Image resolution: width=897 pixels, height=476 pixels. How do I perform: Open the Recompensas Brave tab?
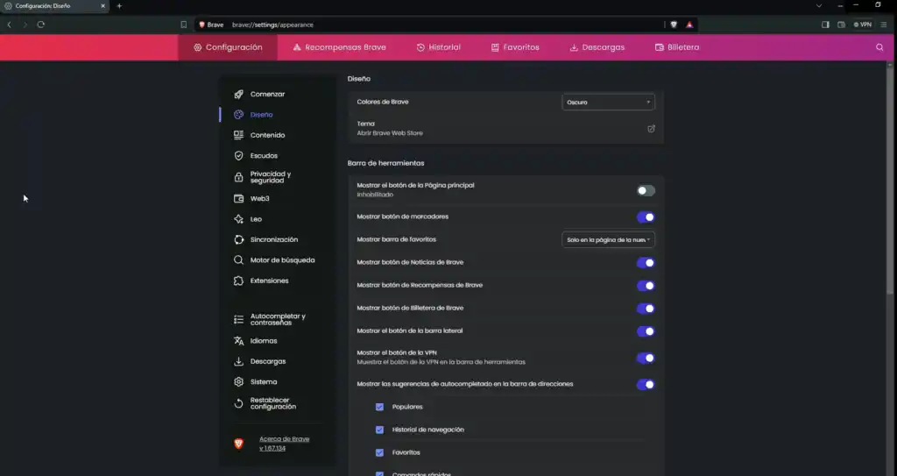[339, 47]
